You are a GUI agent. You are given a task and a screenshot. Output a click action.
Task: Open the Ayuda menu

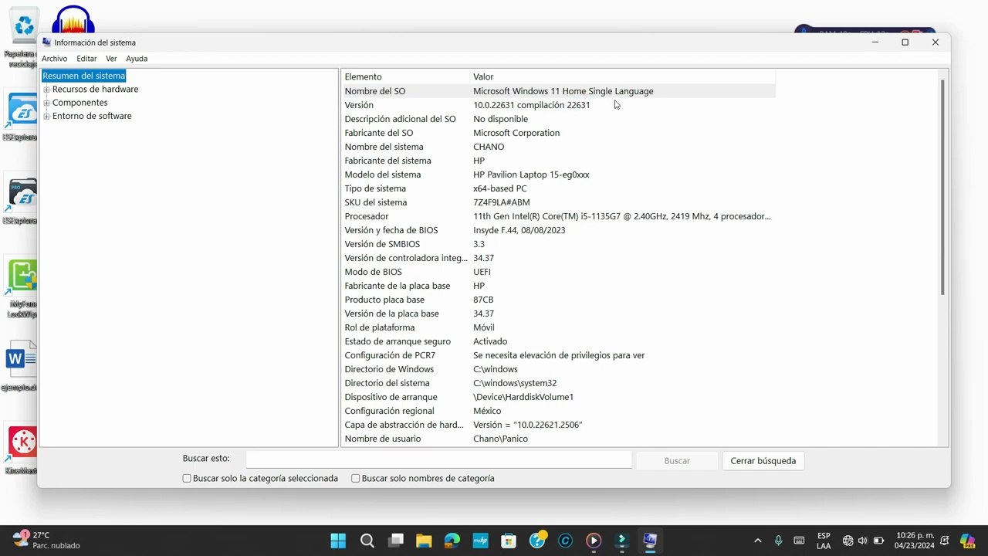(137, 59)
